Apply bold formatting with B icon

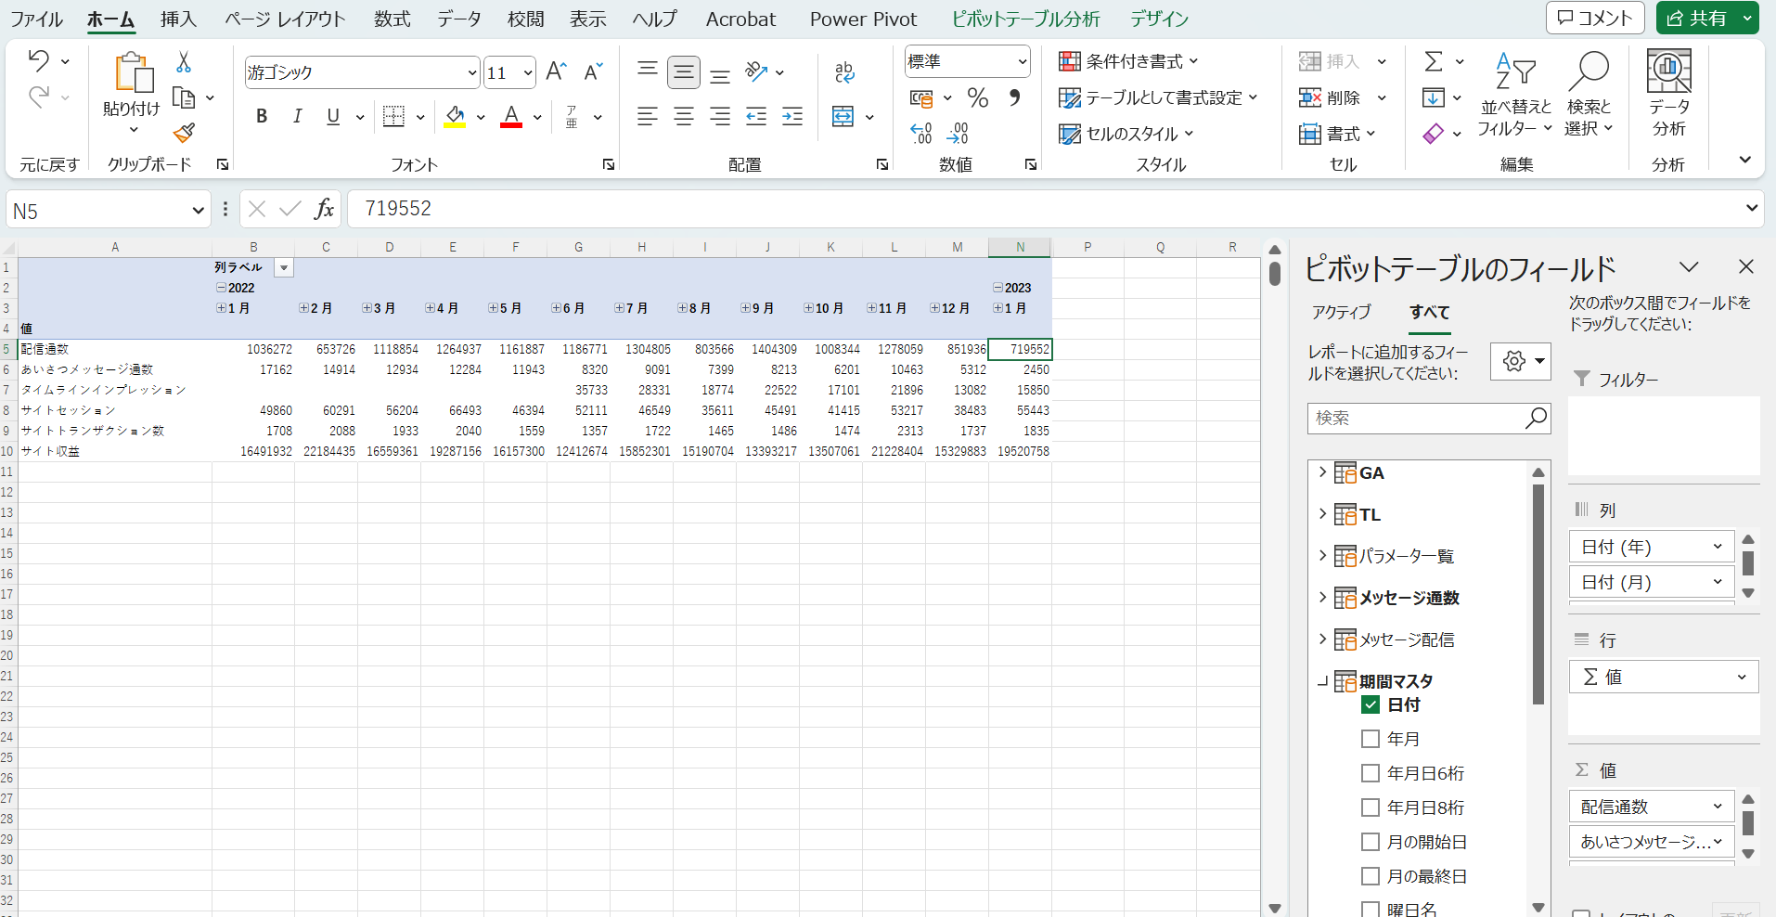[262, 116]
